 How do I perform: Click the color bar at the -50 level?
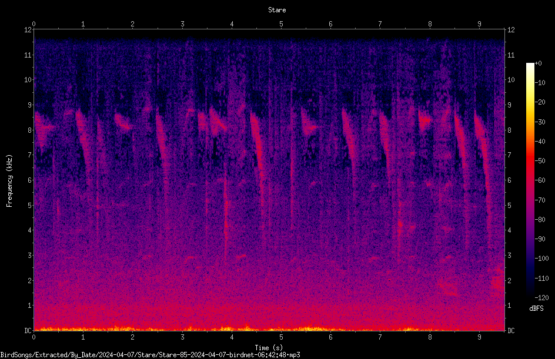pyautogui.click(x=530, y=160)
